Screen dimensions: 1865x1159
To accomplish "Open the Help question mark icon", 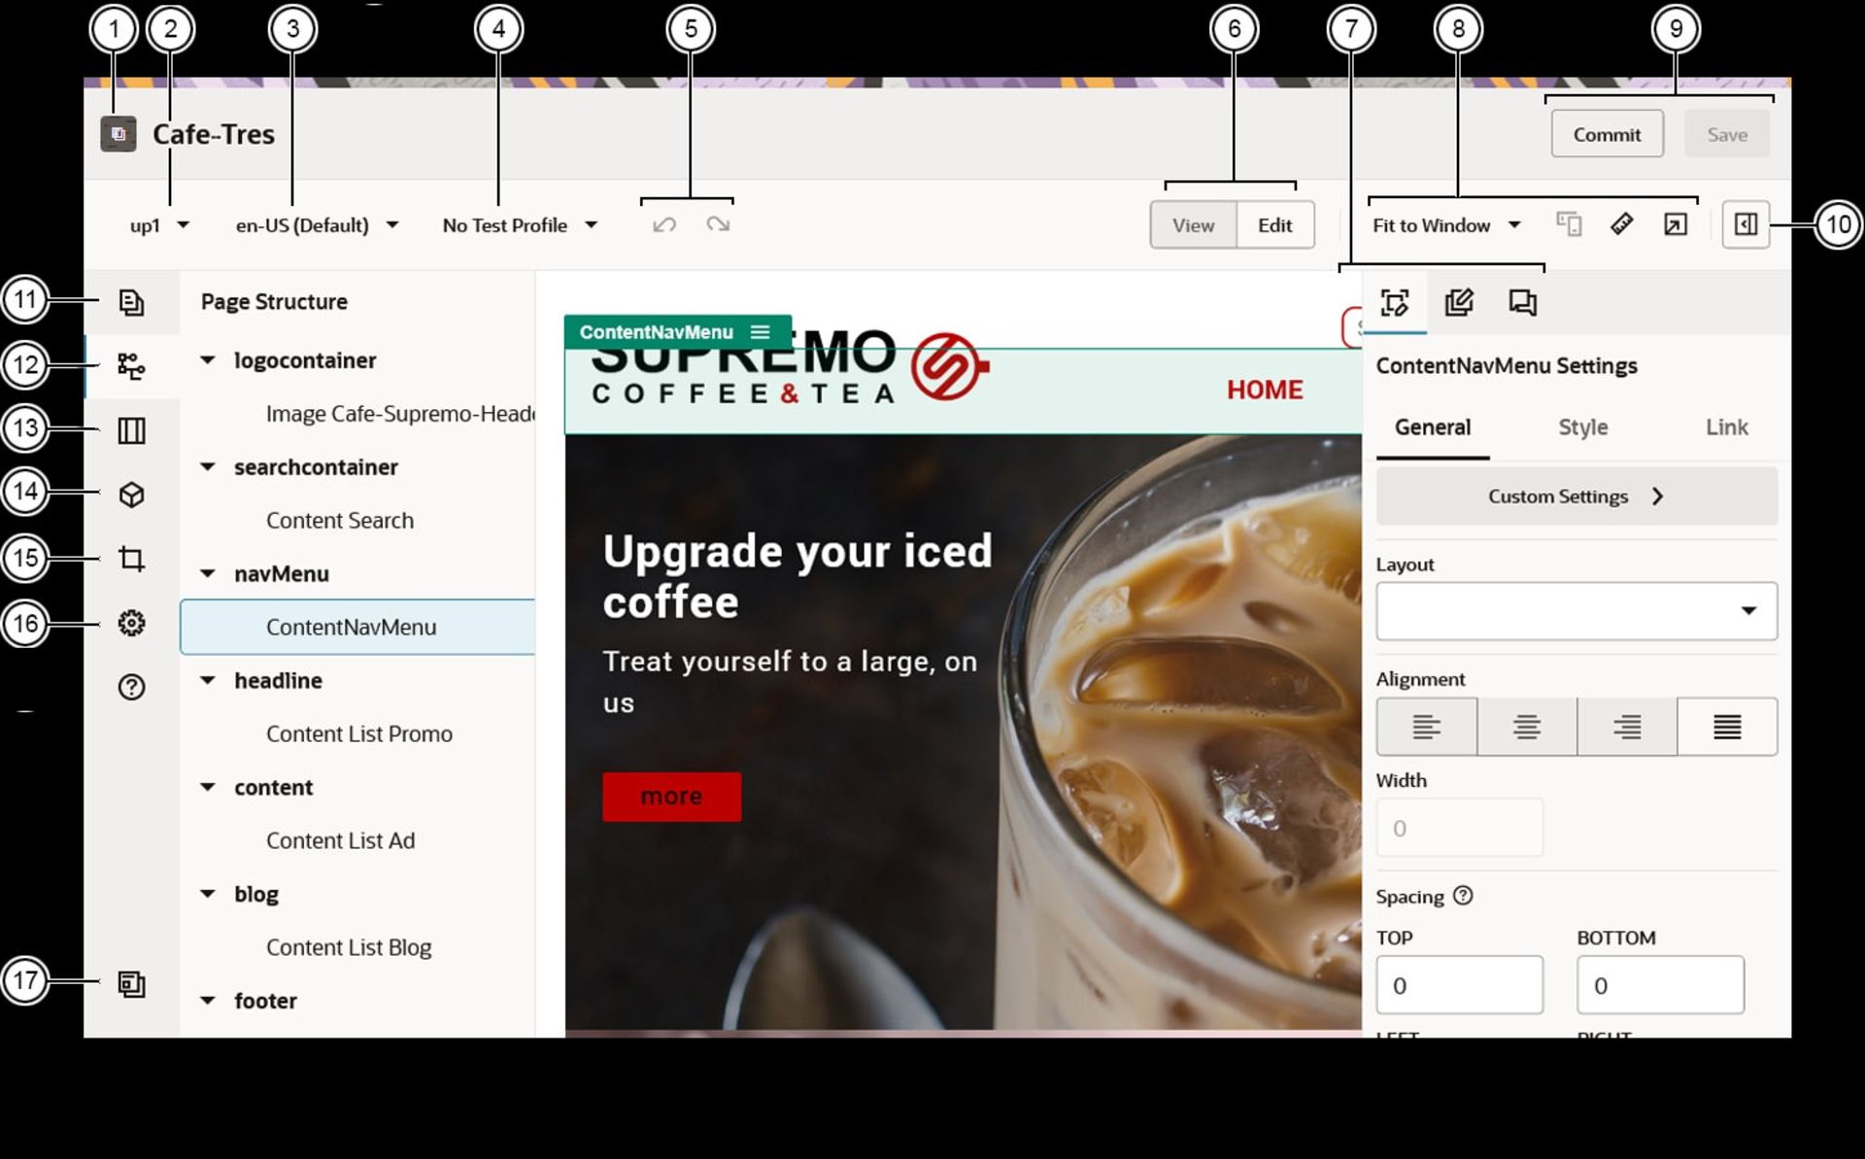I will pyautogui.click(x=131, y=687).
